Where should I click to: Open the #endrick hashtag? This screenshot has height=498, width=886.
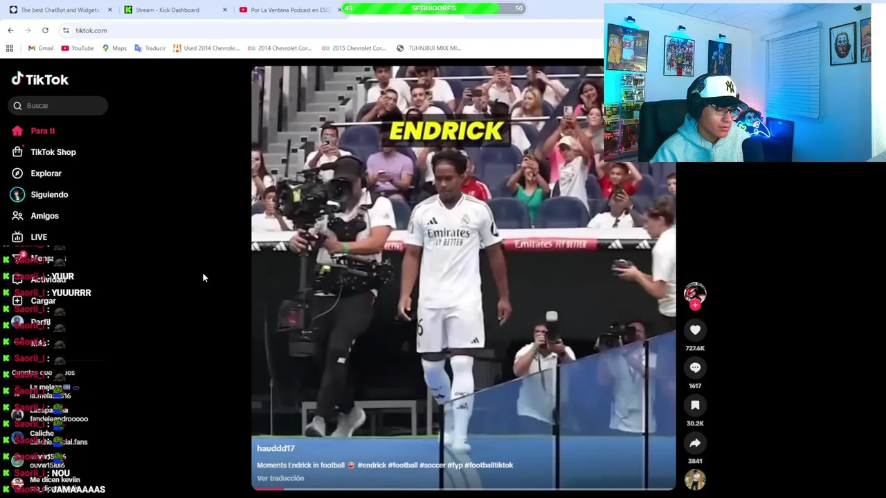[x=372, y=465]
